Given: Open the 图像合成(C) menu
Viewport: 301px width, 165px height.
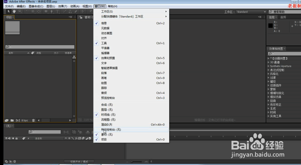Looking at the screenshot, I should (36, 6).
